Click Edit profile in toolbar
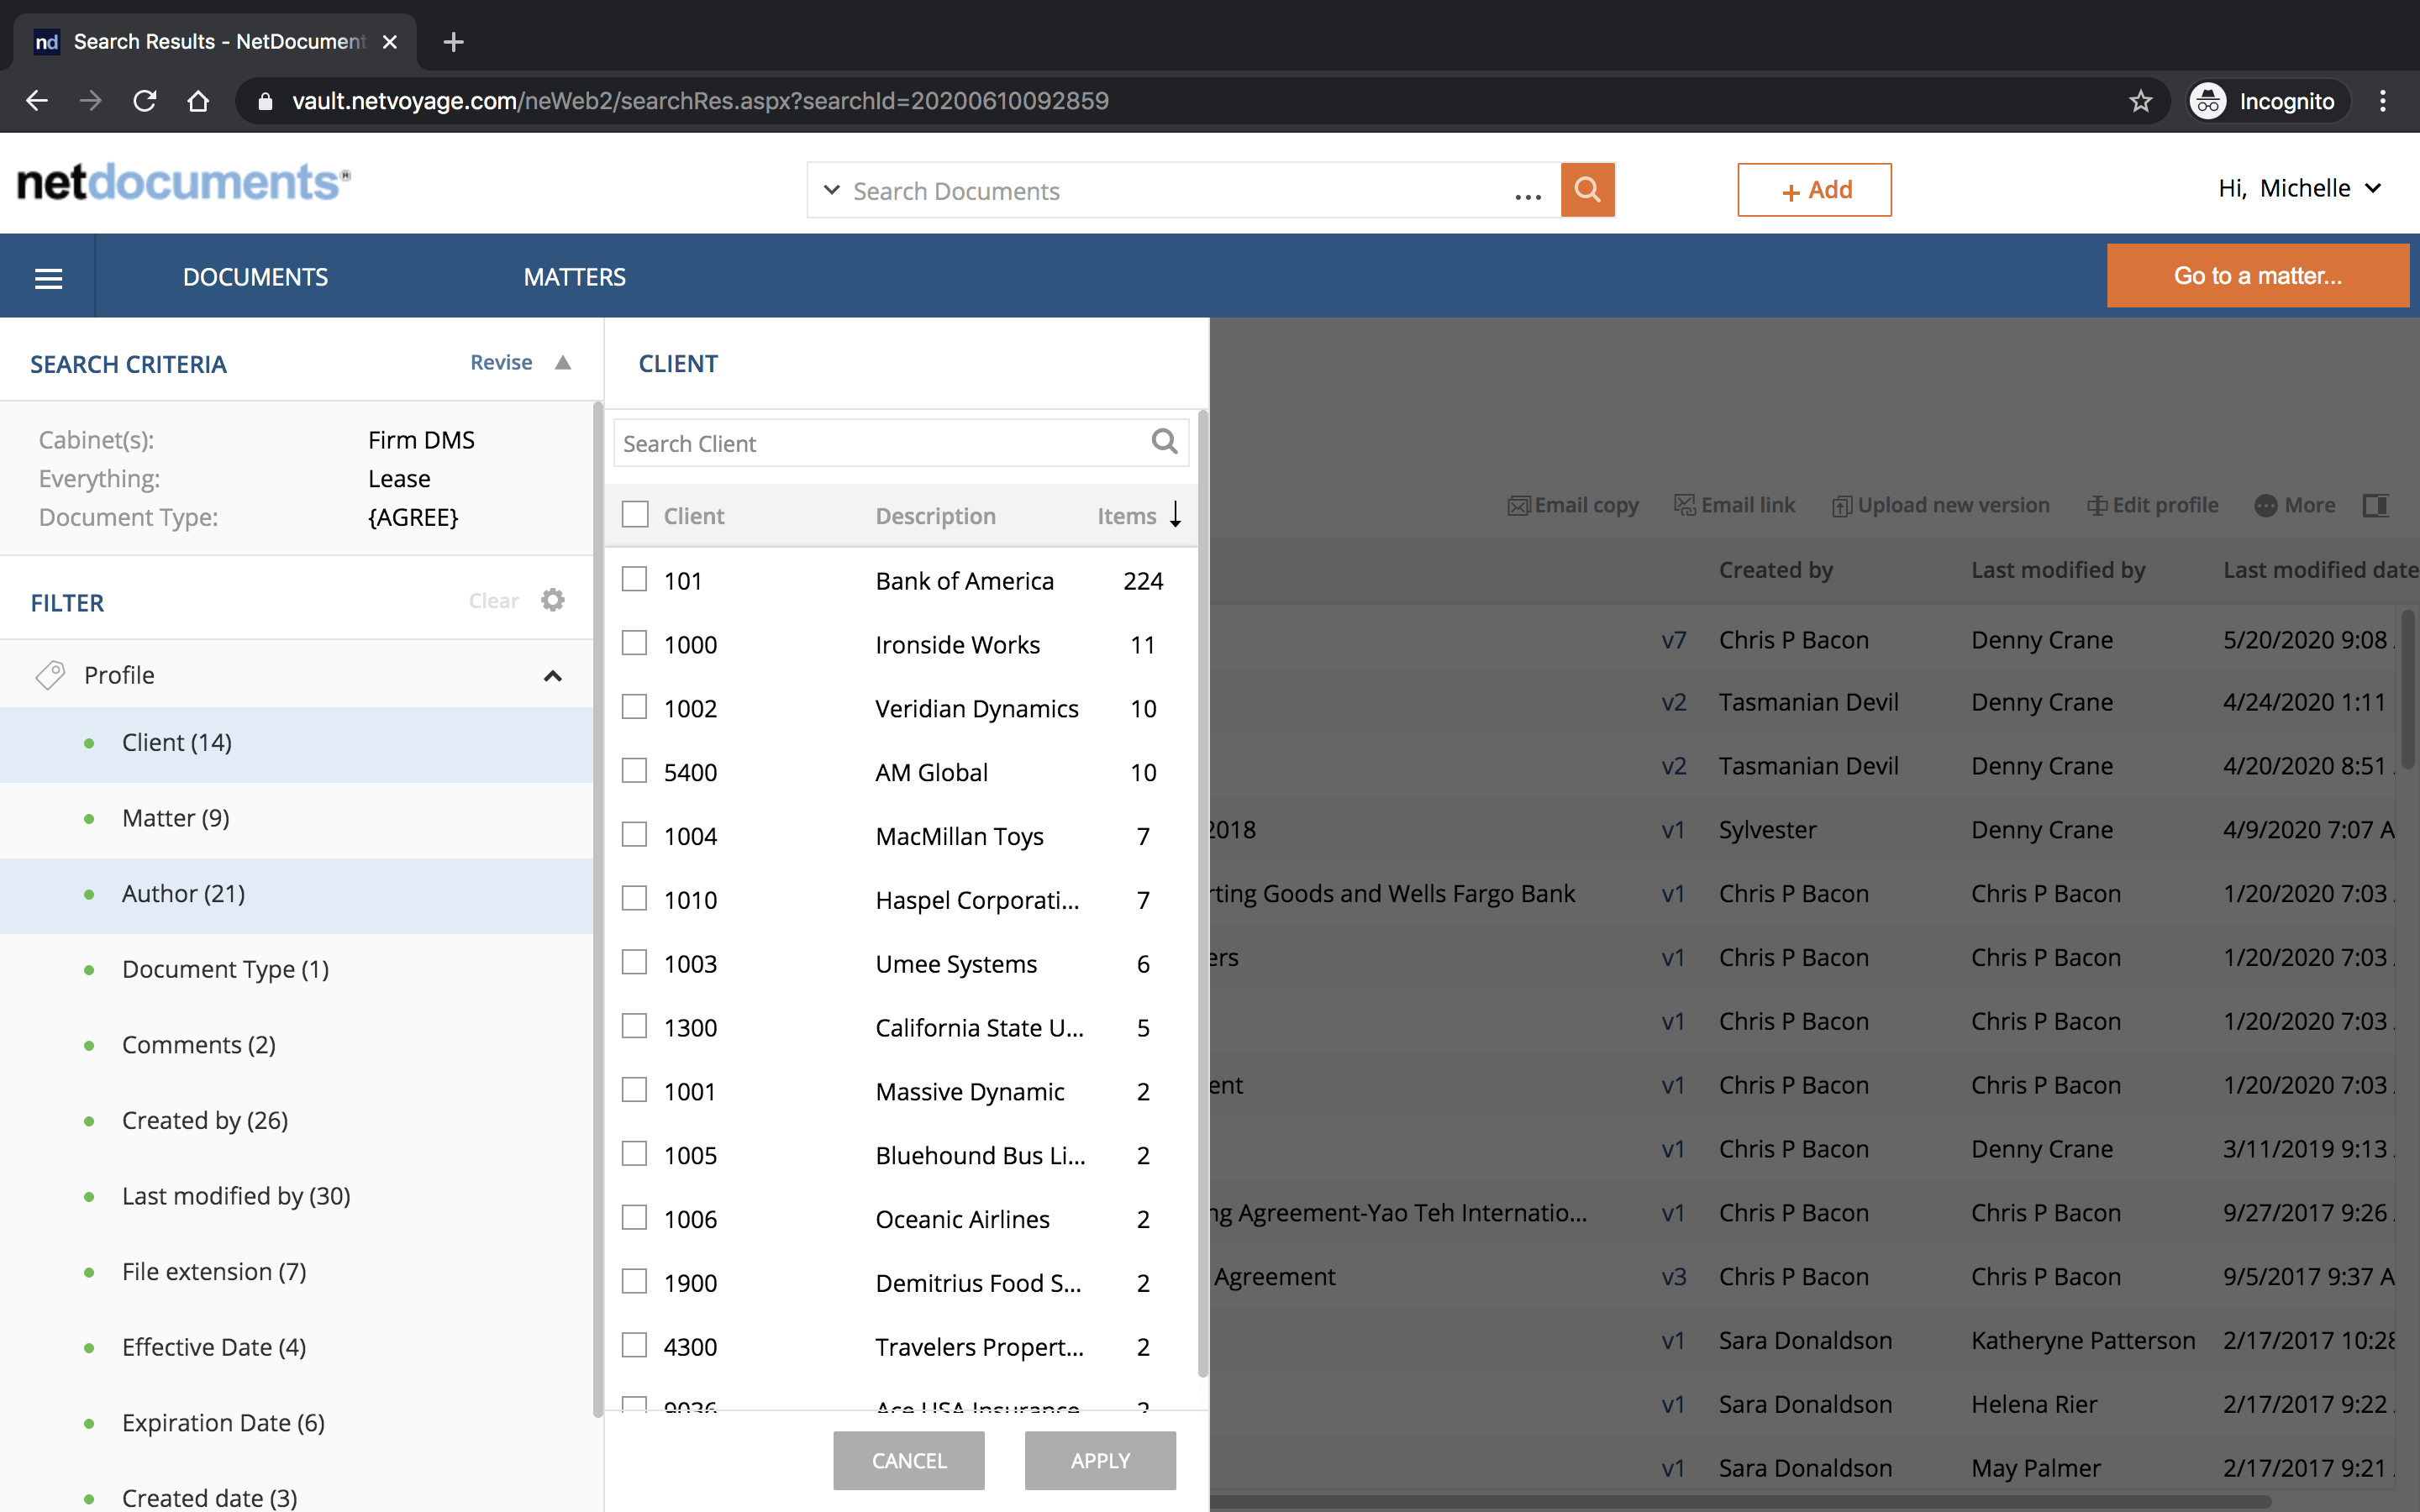 pyautogui.click(x=2153, y=505)
